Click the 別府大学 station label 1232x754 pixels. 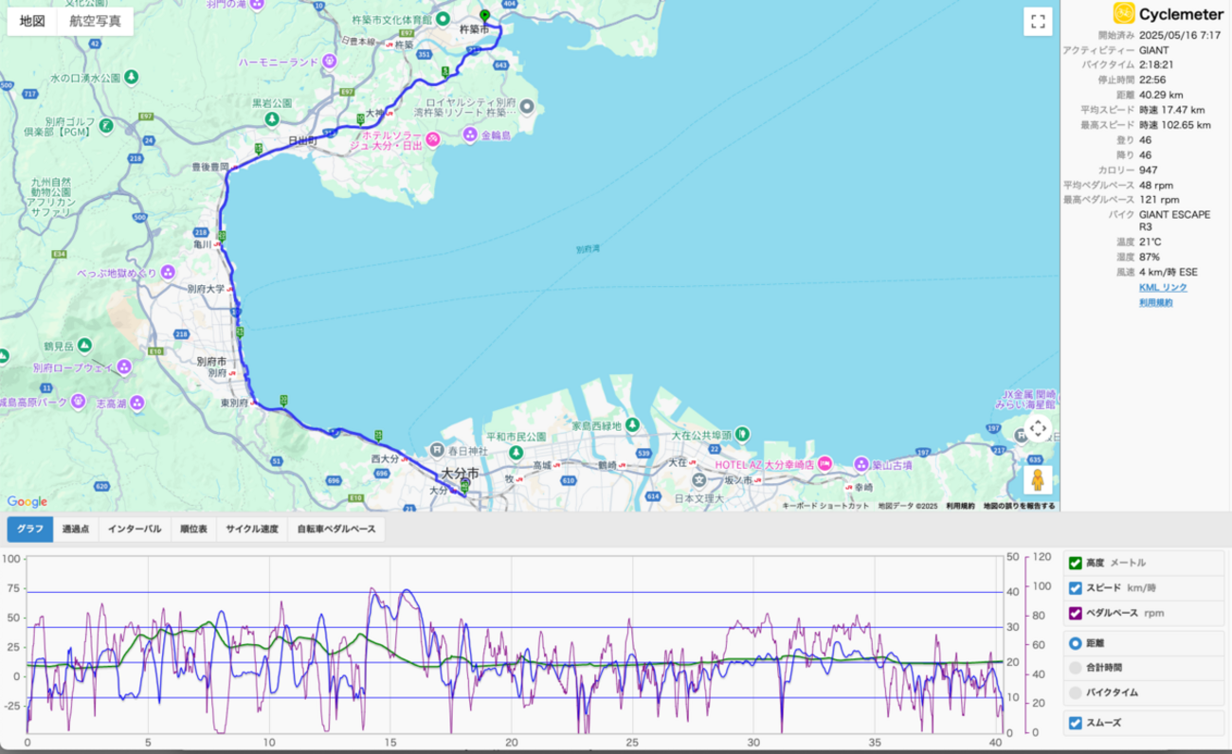tap(205, 288)
